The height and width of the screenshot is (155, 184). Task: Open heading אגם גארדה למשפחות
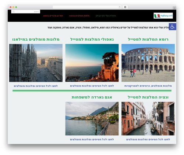[92, 97]
